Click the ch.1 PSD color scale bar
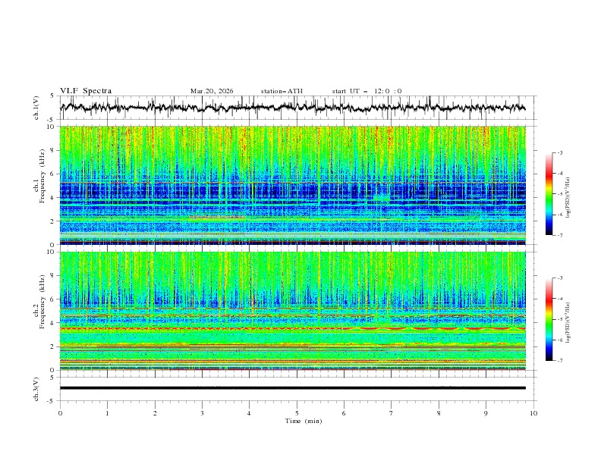 click(549, 194)
